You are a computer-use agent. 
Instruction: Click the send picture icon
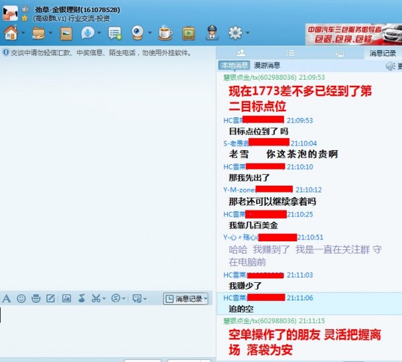click(66, 298)
